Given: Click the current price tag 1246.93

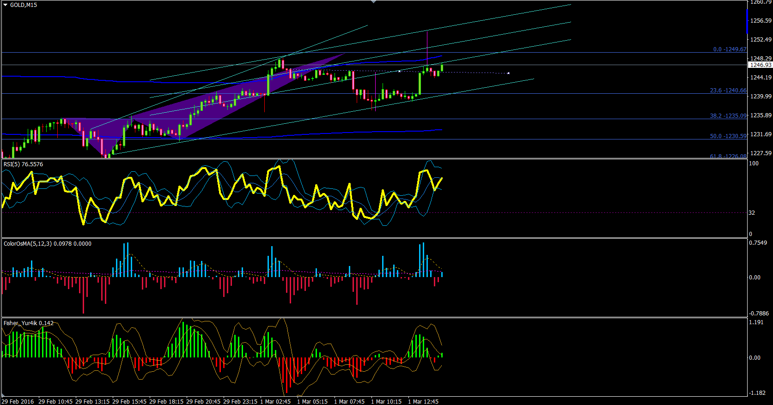Looking at the screenshot, I should click(761, 65).
